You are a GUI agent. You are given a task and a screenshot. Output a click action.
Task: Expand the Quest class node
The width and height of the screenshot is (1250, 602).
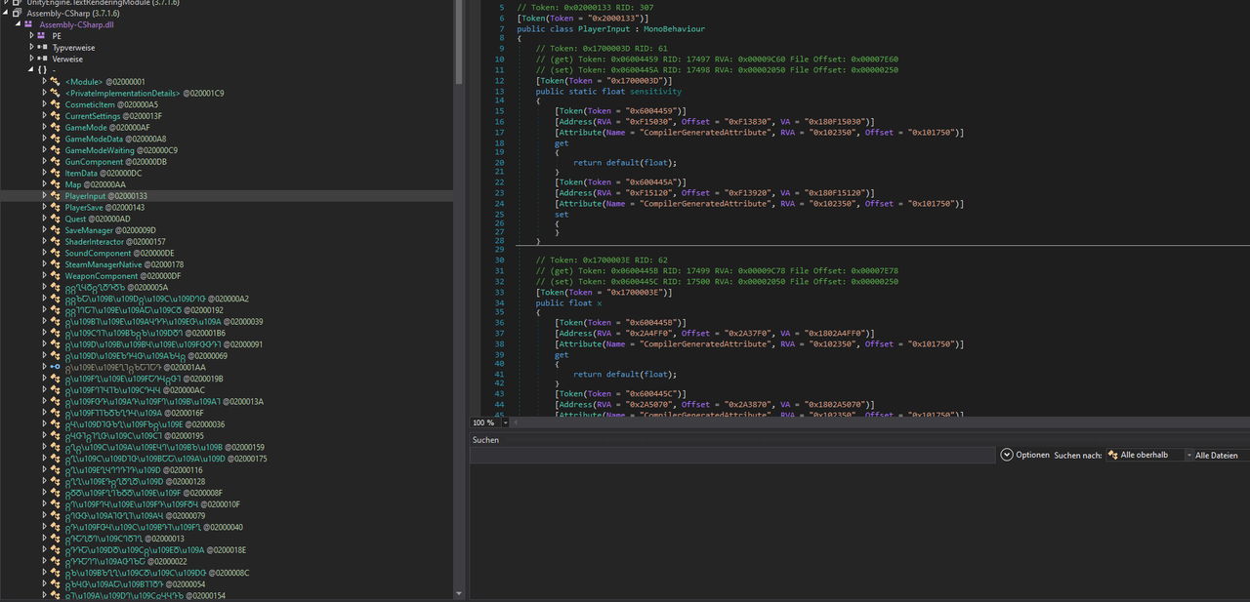pos(44,219)
